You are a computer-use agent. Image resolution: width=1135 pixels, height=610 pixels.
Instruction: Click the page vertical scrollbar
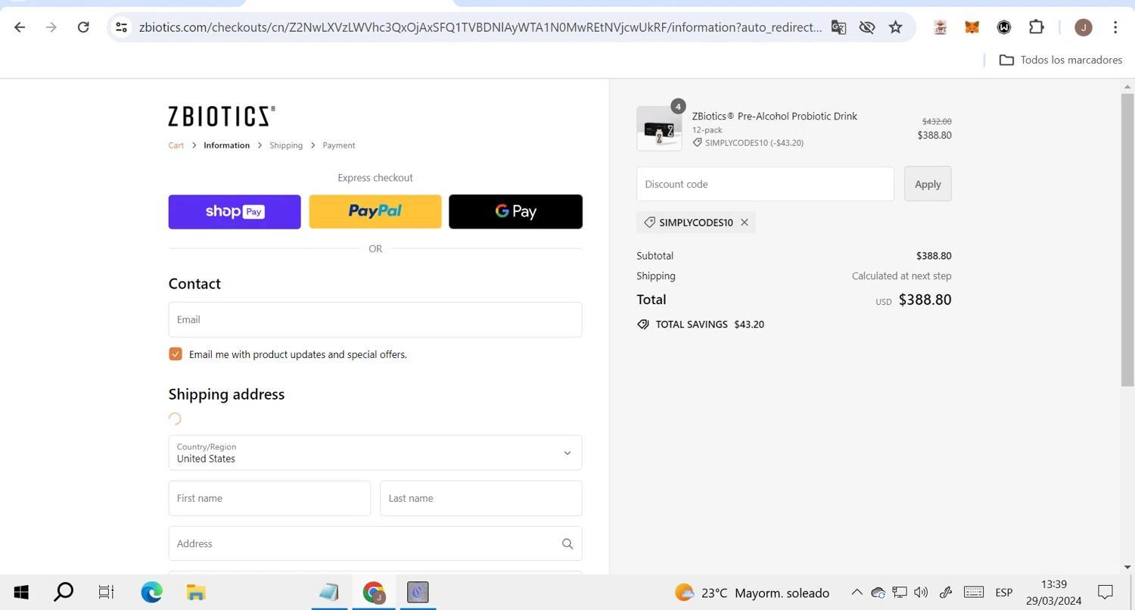(1127, 241)
